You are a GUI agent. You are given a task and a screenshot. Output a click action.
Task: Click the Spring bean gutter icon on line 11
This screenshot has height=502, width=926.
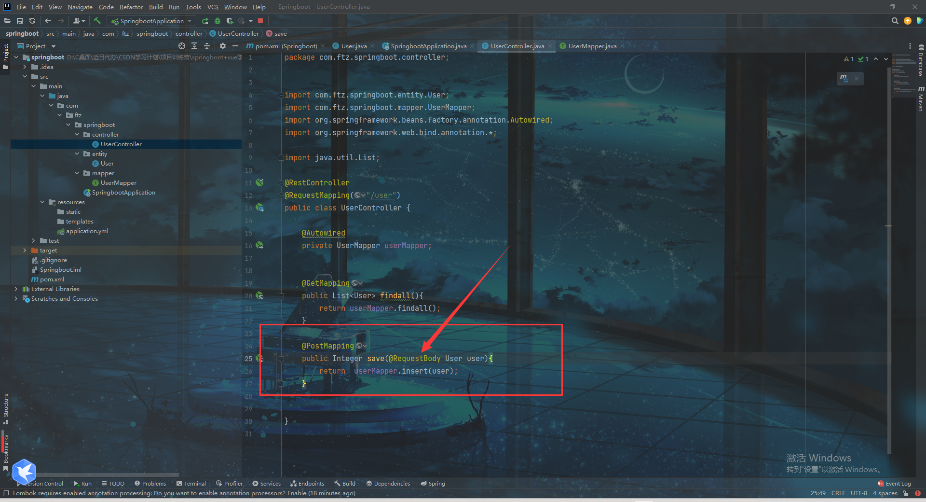260,182
